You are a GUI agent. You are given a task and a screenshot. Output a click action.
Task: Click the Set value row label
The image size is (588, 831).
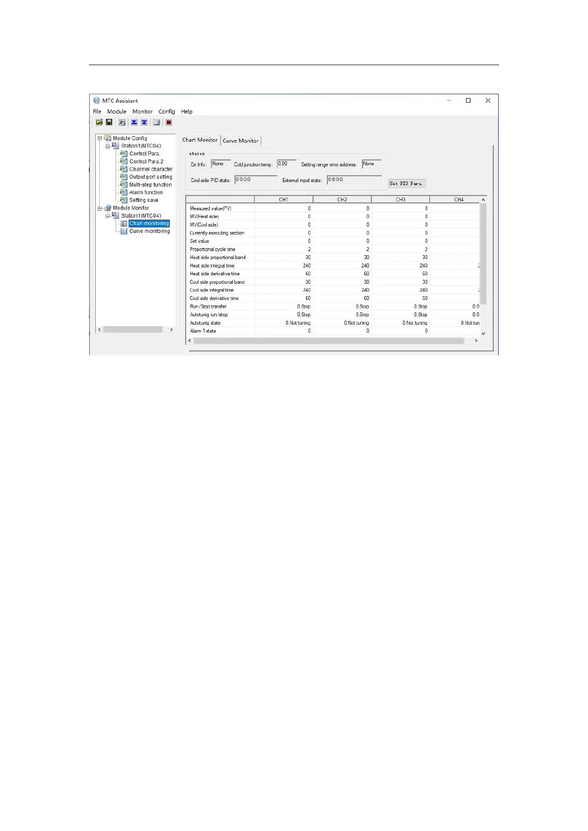pos(199,241)
